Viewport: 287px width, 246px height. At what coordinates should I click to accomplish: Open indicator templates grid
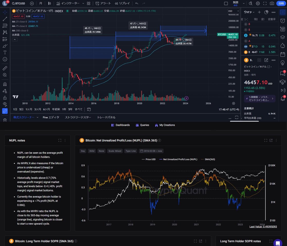(88, 4)
